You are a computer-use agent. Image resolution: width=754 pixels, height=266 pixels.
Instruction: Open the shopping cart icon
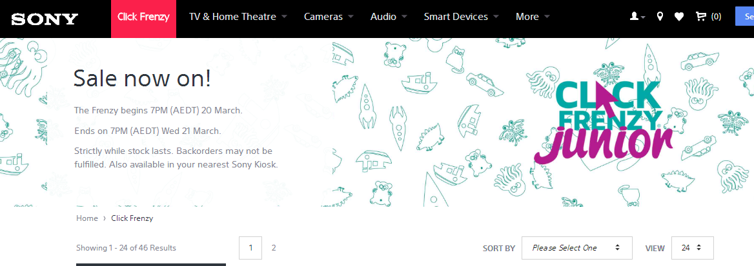point(700,17)
